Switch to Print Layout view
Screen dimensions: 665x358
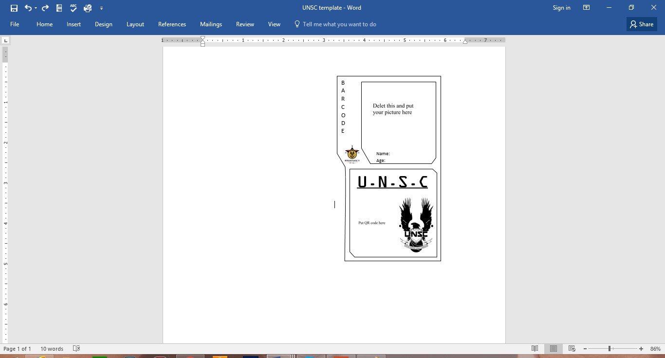pyautogui.click(x=553, y=349)
